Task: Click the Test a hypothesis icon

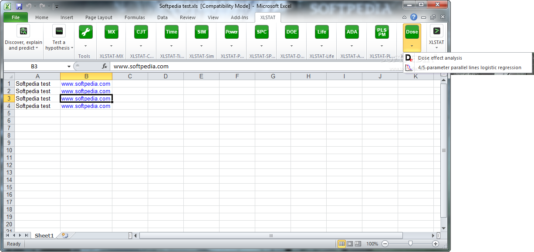Action: pos(59,31)
